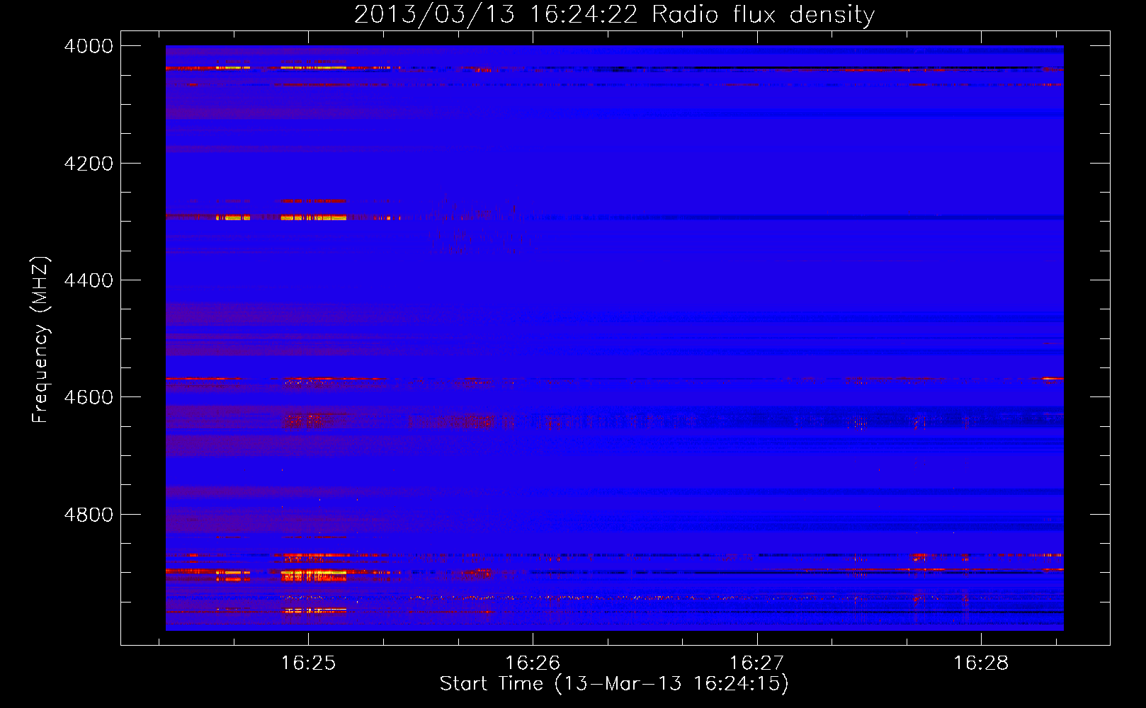Click the plot title '2013/03/13 16:24:22 Radio flux density'
This screenshot has height=708, width=1146.
click(614, 14)
